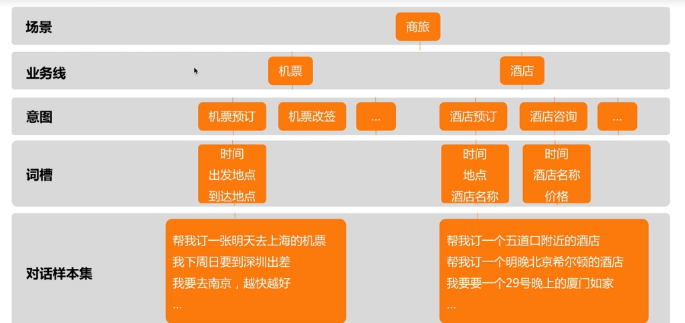Click sample 我要要一个29号晚上的厦门如家

click(x=530, y=284)
